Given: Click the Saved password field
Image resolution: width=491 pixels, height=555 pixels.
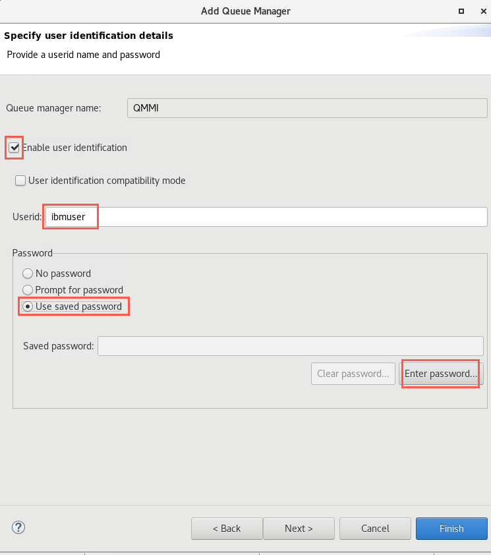Looking at the screenshot, I should tap(291, 346).
